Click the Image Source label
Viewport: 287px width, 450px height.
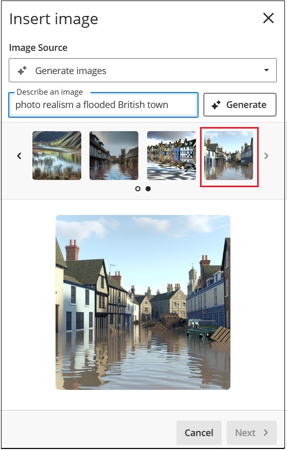[38, 48]
